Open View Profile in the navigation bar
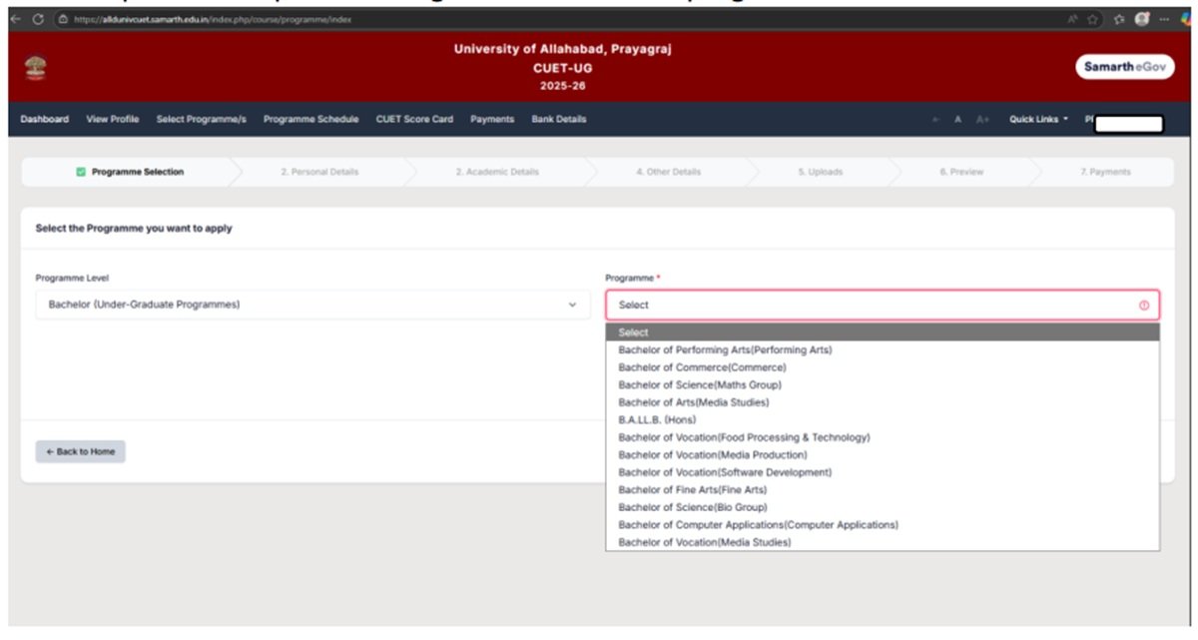The height and width of the screenshot is (640, 1198). click(113, 120)
